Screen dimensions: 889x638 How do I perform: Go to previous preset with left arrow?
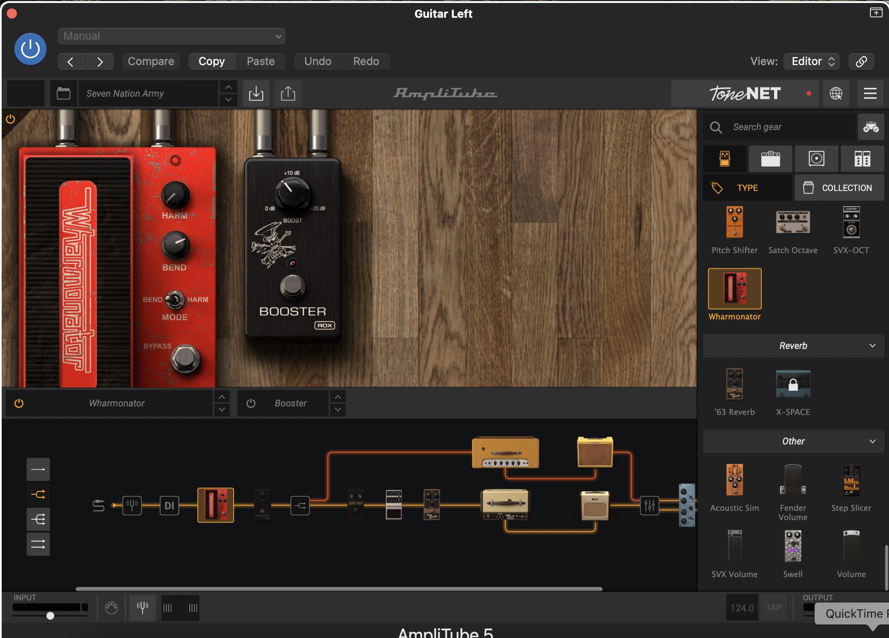pyautogui.click(x=71, y=62)
